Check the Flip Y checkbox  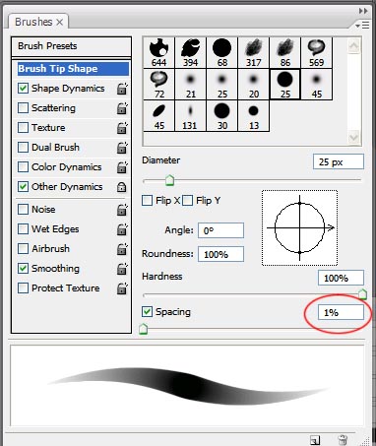(x=187, y=200)
